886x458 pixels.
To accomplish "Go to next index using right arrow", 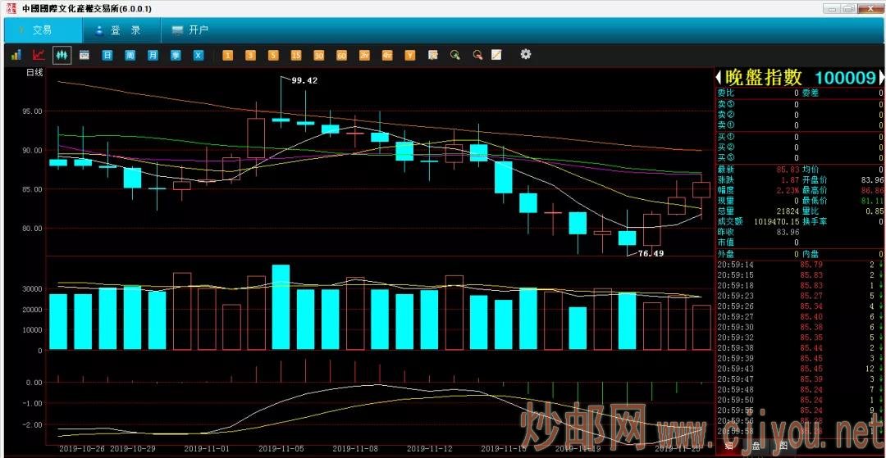I will 882,78.
